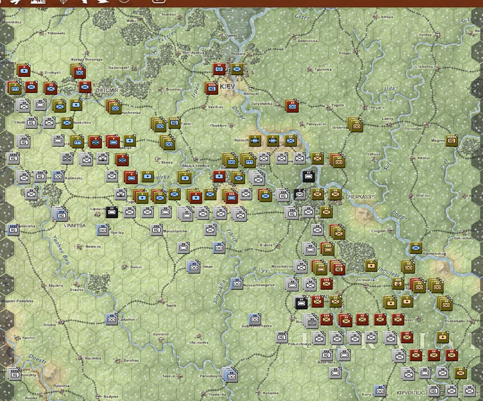Click the Bershad town label
Screen dimensions: 483x401
(131, 360)
